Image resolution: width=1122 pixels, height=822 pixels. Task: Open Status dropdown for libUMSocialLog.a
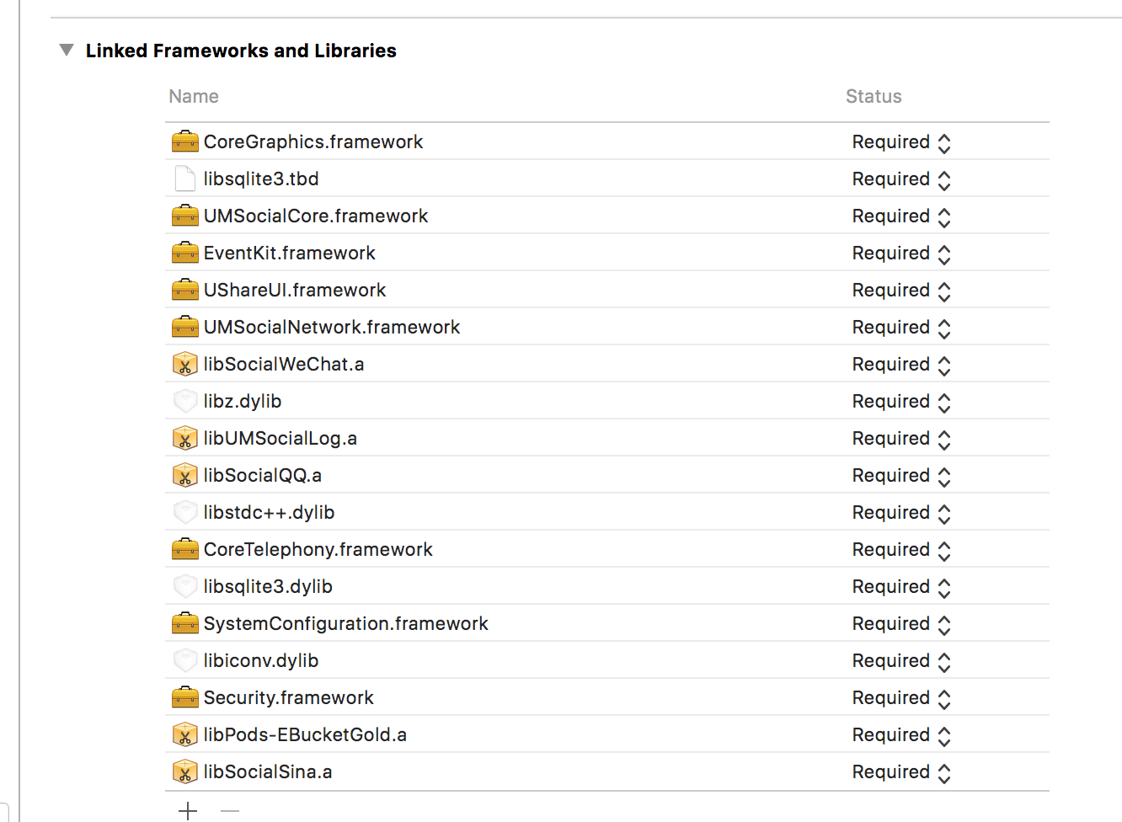pos(901,439)
